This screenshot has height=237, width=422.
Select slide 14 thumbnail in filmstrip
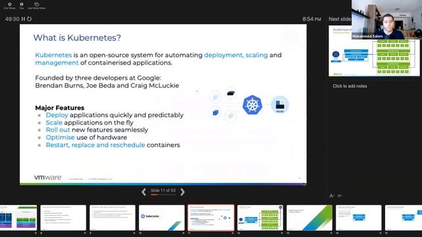click(x=359, y=218)
